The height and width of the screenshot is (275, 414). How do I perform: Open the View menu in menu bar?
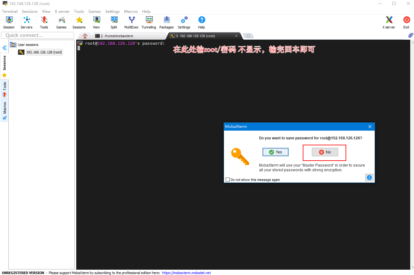click(46, 11)
